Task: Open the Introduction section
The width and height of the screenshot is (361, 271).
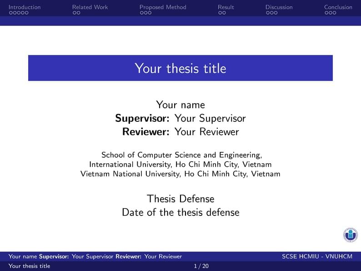Action: point(25,7)
